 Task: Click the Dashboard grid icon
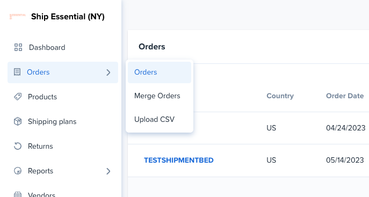pos(18,47)
